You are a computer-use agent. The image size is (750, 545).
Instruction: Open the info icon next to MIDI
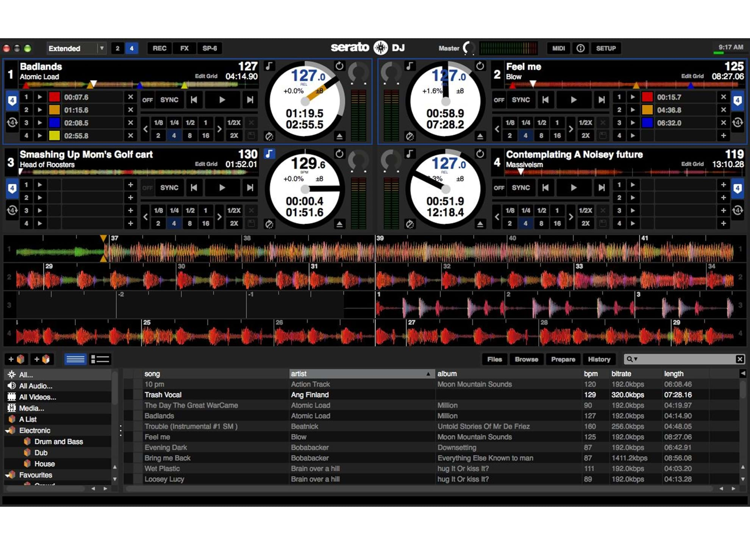[580, 48]
